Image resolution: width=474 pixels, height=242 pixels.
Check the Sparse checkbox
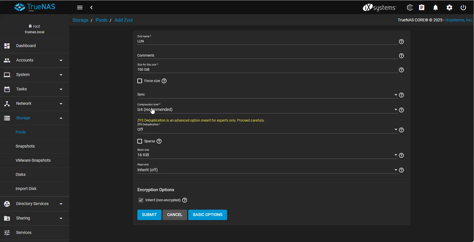click(x=140, y=141)
